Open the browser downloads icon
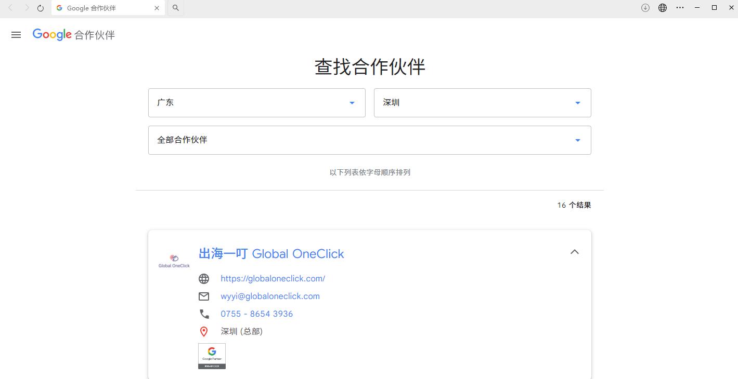 (645, 8)
